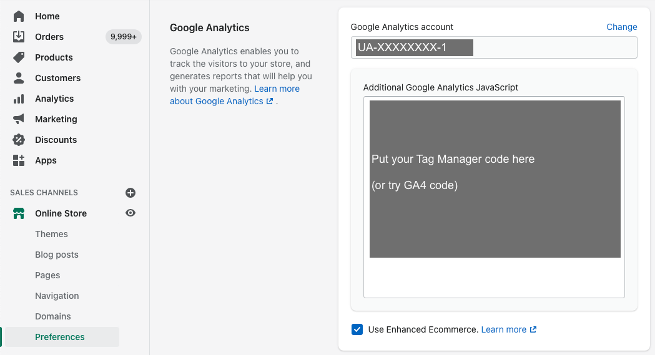Open Navigation under Online Store
Screen dimensions: 655x355
click(57, 296)
